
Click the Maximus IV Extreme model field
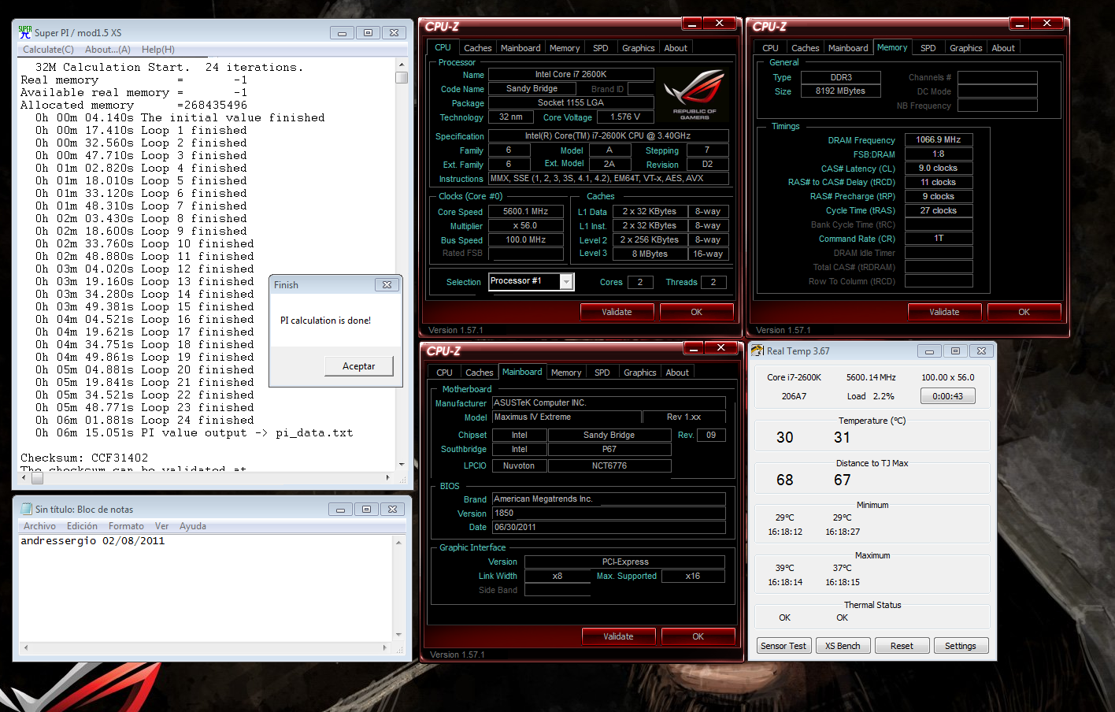pyautogui.click(x=566, y=417)
